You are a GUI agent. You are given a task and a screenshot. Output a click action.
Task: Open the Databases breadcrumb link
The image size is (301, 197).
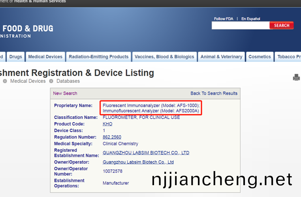(68, 81)
